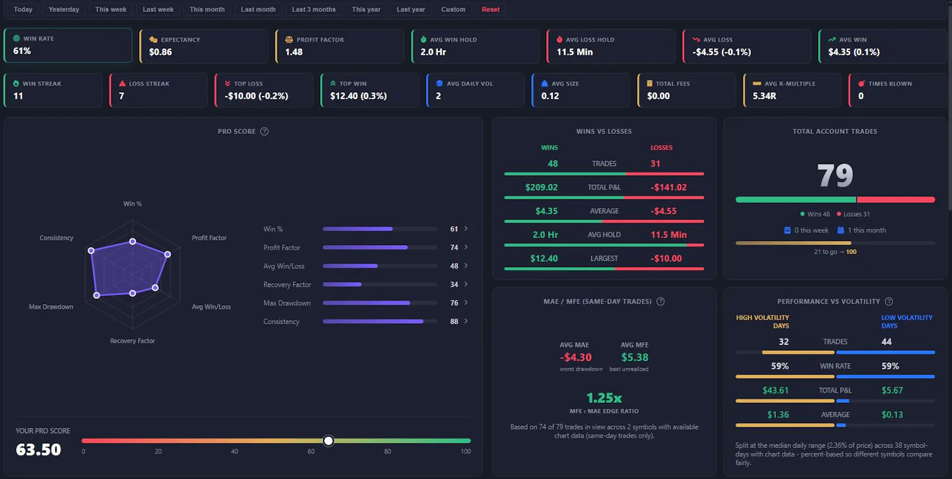
Task: Expand the Avg Win/Loss score row chevron
Action: coord(466,265)
